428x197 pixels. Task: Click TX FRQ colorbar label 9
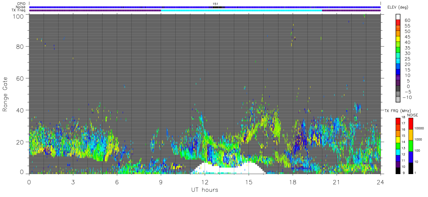pos(404,173)
